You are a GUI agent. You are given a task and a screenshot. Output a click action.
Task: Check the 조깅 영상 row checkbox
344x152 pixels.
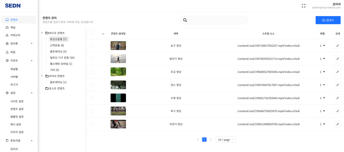pyautogui.click(x=92, y=72)
